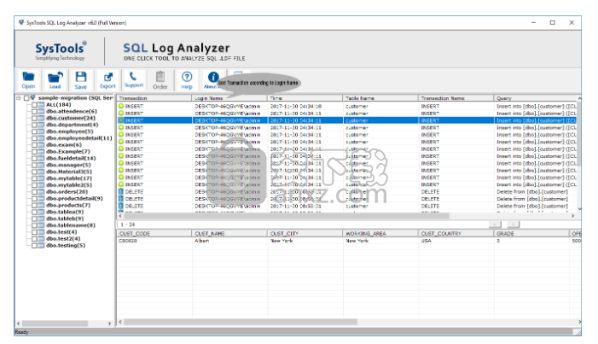The image size is (598, 344).
Task: Click the CUST_COUNTRY column header
Action: 456,233
